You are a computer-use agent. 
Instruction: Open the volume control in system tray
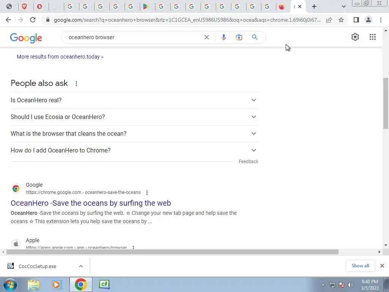pos(350,285)
